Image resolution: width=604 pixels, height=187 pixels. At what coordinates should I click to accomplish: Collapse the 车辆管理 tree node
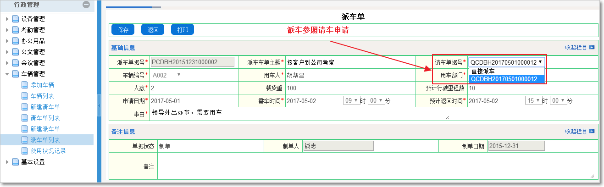[7, 74]
